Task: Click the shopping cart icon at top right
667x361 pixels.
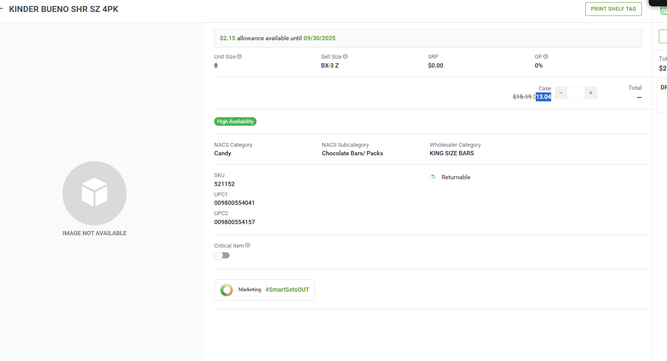Action: point(663,10)
